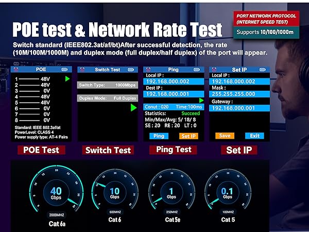This screenshot has height=232, width=309.
Task: Select the Conut 020 Time 100ms row
Action: (174, 107)
